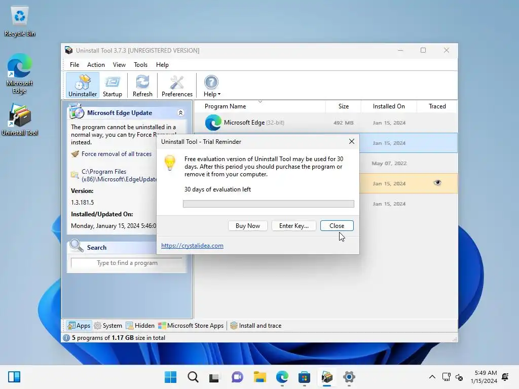Open the C:\Program Files EdgeUpdate path link
519x389 pixels.
click(119, 175)
